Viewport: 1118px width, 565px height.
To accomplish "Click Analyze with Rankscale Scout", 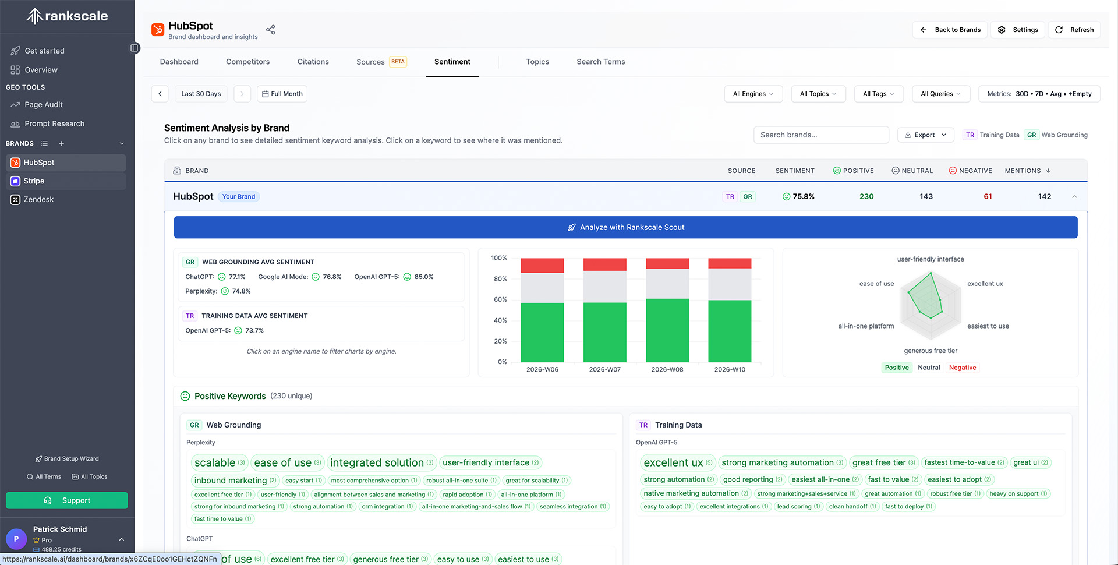I will [x=625, y=227].
